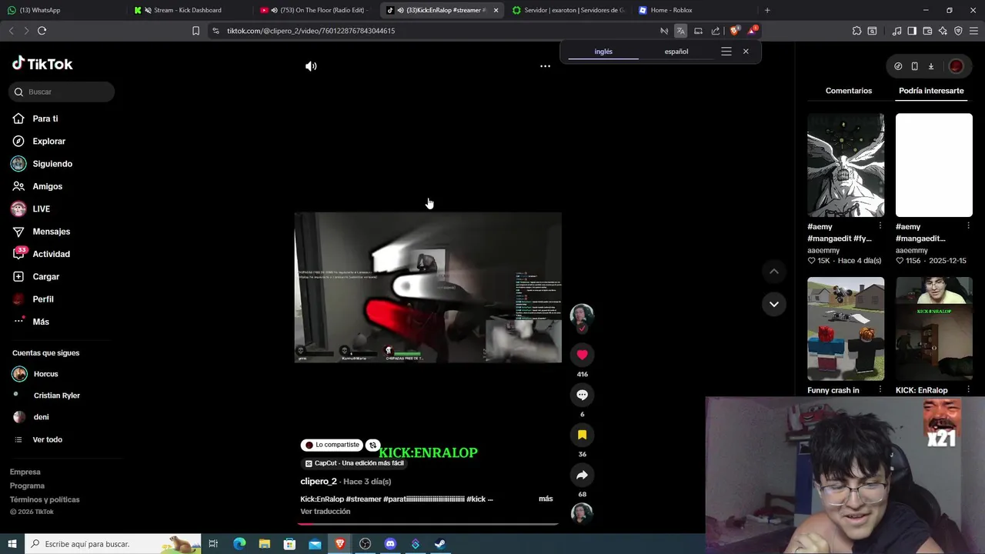Switch to the Comentarios tab
Image resolution: width=985 pixels, height=554 pixels.
tap(849, 91)
